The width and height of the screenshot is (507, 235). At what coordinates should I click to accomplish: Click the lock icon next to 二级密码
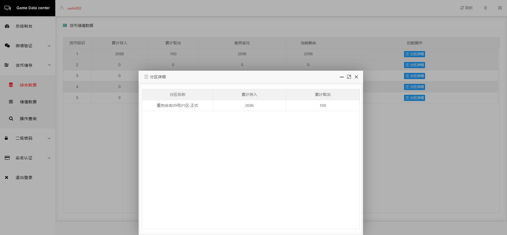click(6, 138)
